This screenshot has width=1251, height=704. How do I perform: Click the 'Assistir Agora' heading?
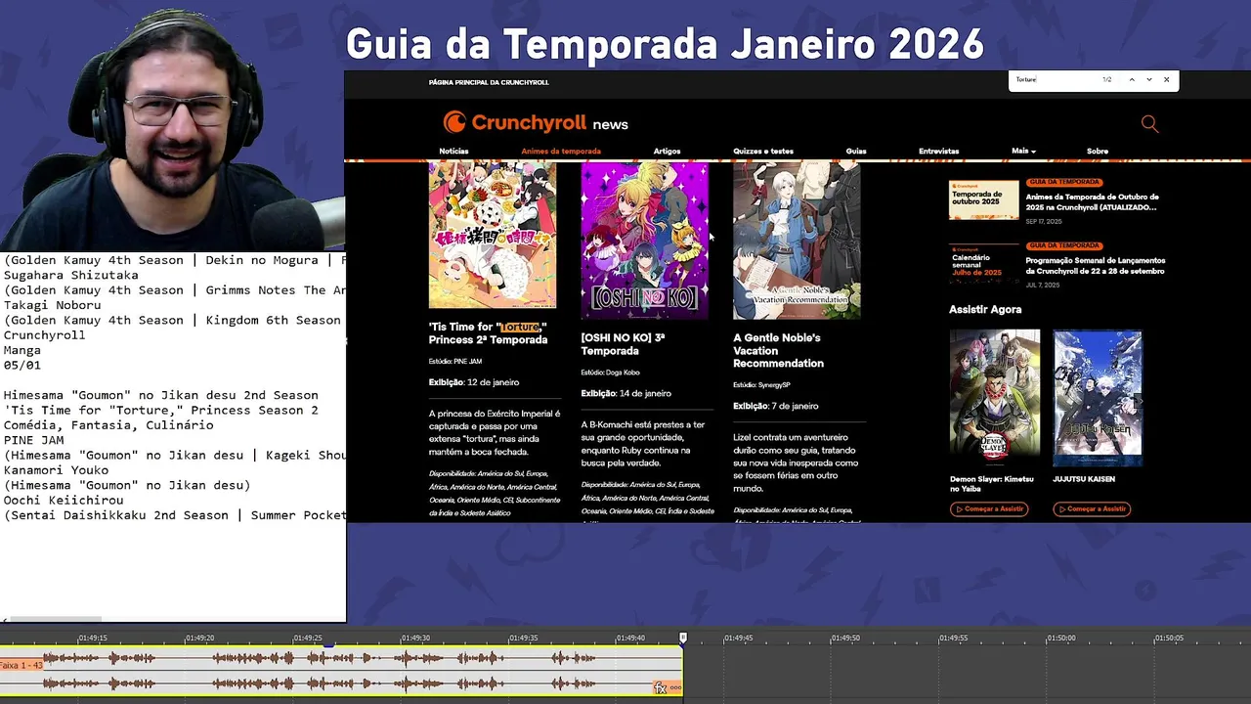tap(985, 309)
